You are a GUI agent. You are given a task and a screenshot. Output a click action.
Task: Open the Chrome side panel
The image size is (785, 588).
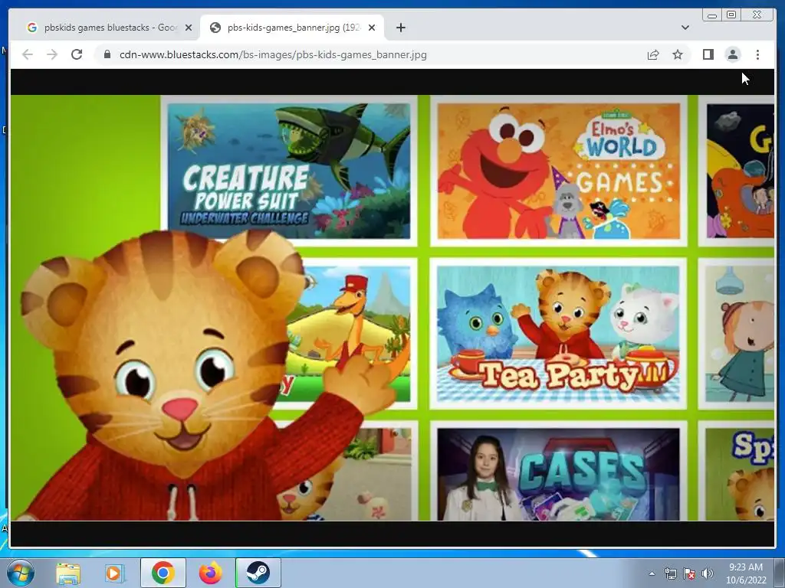tap(708, 54)
